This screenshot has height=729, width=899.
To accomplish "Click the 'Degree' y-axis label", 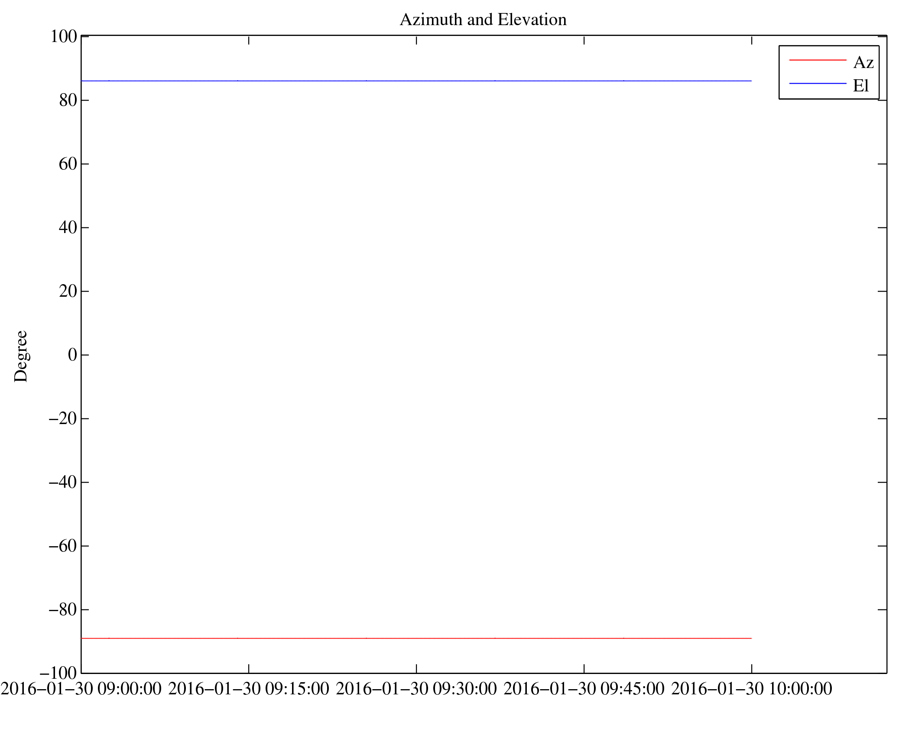I will tap(21, 356).
